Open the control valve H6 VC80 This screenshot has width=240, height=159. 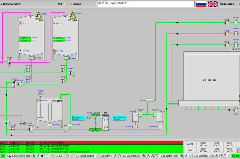pos(96,118)
